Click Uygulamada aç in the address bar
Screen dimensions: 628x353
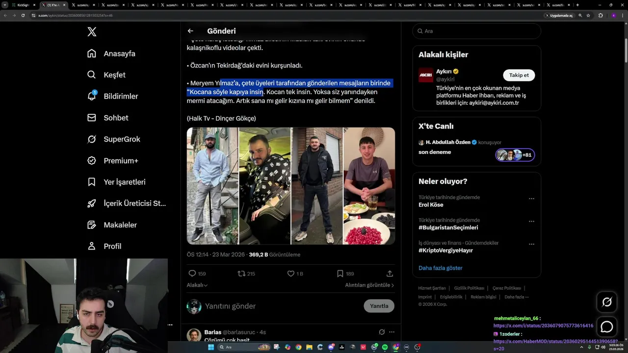[559, 15]
